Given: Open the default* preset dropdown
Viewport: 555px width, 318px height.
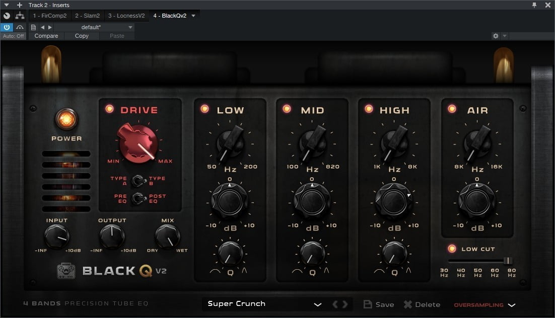Looking at the screenshot, I should pyautogui.click(x=130, y=27).
